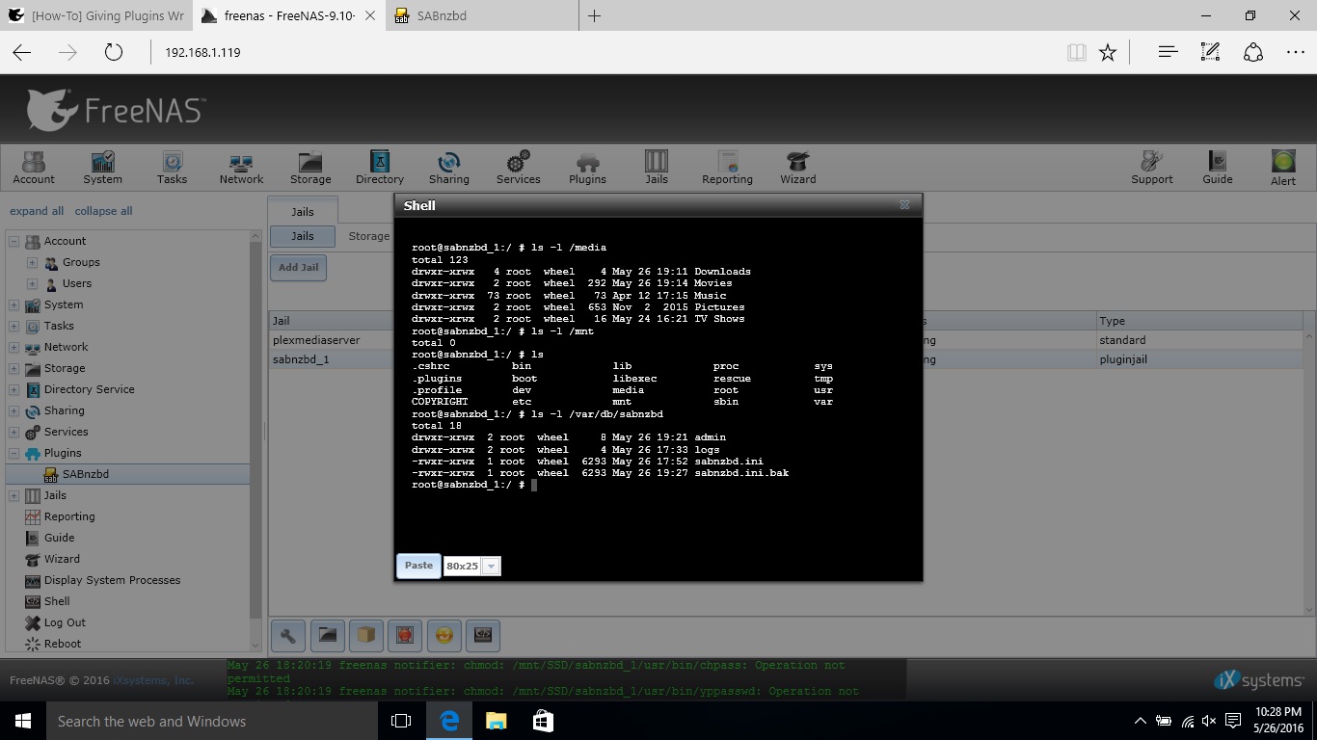Click the Add Jail button

point(298,268)
